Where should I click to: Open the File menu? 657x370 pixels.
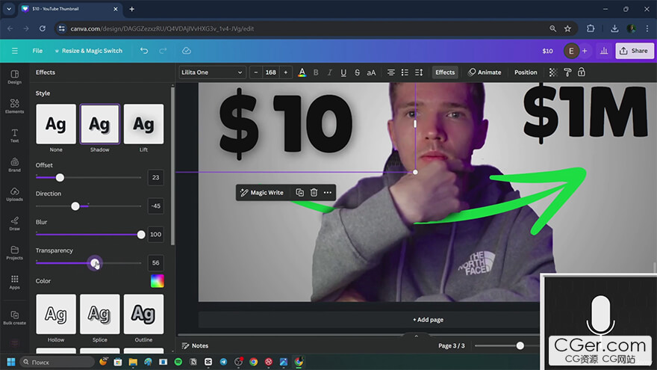[x=37, y=51]
